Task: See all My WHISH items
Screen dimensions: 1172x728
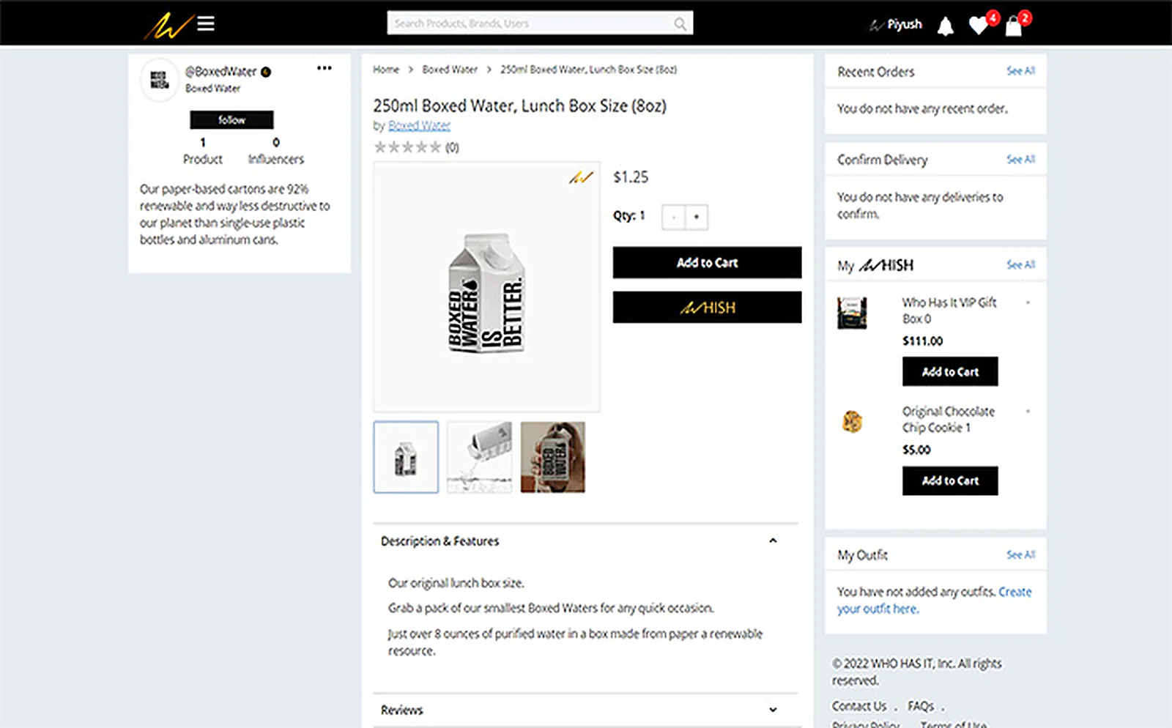Action: coord(1020,265)
